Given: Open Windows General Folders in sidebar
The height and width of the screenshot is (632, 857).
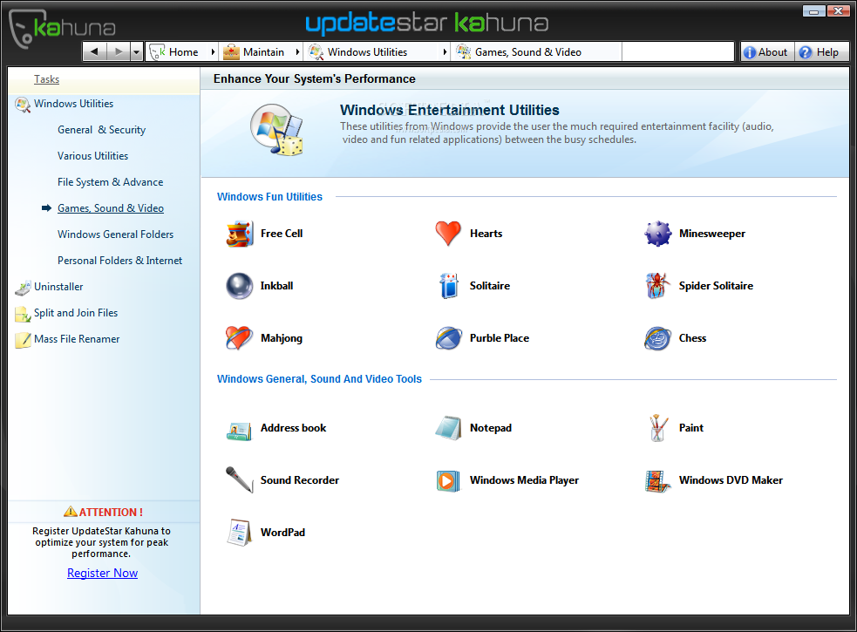Looking at the screenshot, I should (x=115, y=234).
